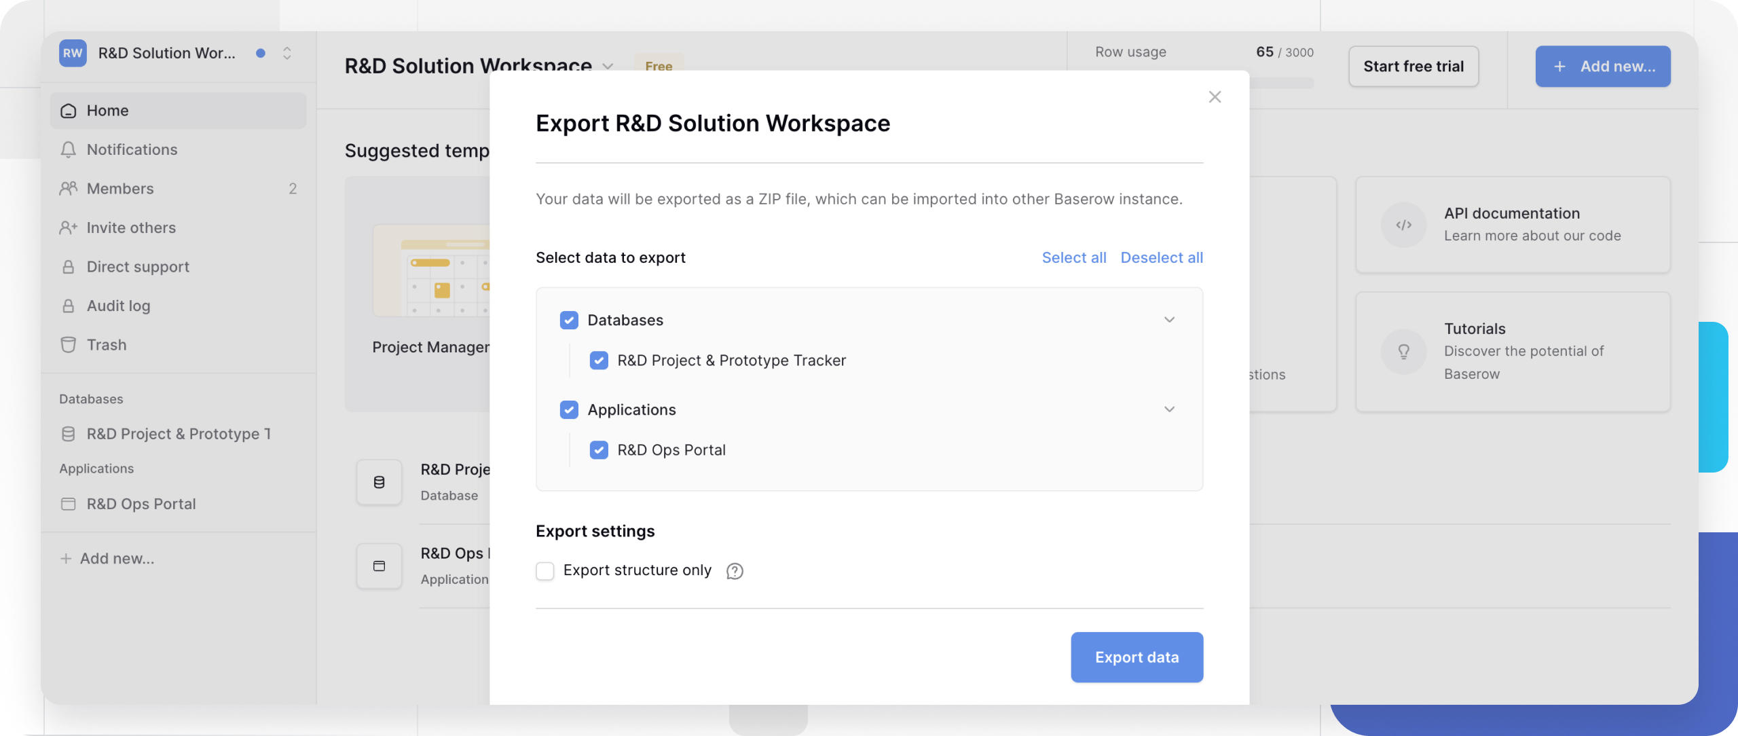Click the Direct support lock icon

tap(69, 267)
